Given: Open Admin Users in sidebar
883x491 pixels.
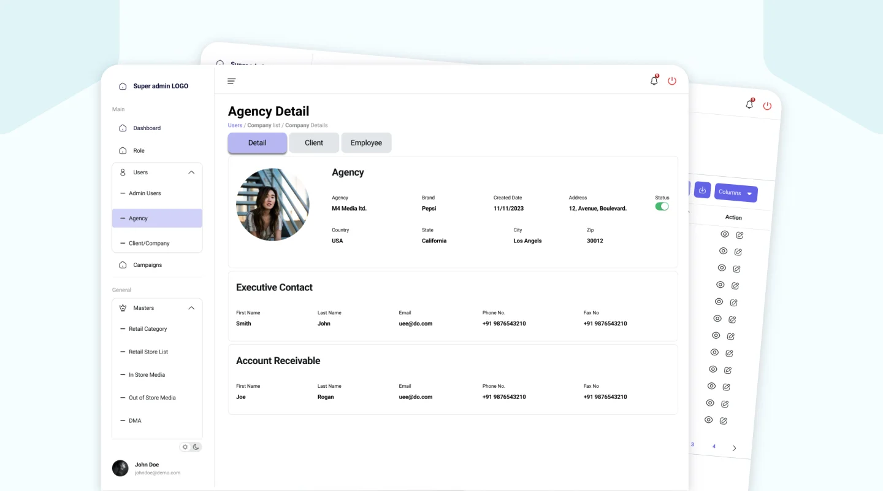Looking at the screenshot, I should pyautogui.click(x=145, y=193).
